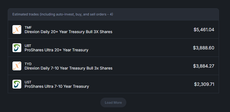Image resolution: width=230 pixels, height=112 pixels.
Task: Click the $3,888.60 trade amount
Action: point(203,48)
